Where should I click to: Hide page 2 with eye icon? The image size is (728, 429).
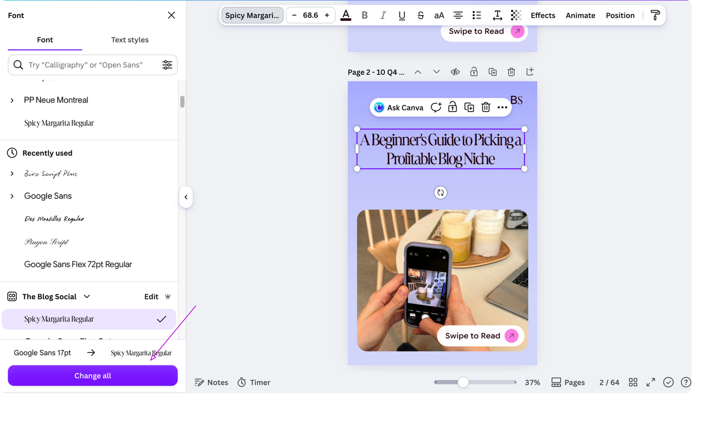(455, 72)
